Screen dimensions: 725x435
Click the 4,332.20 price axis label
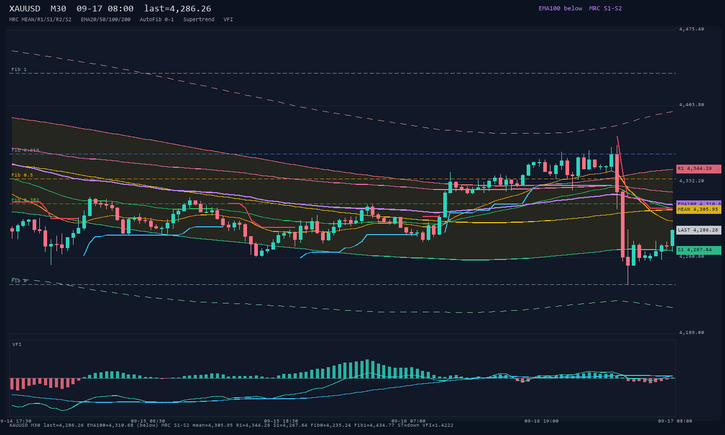(692, 181)
